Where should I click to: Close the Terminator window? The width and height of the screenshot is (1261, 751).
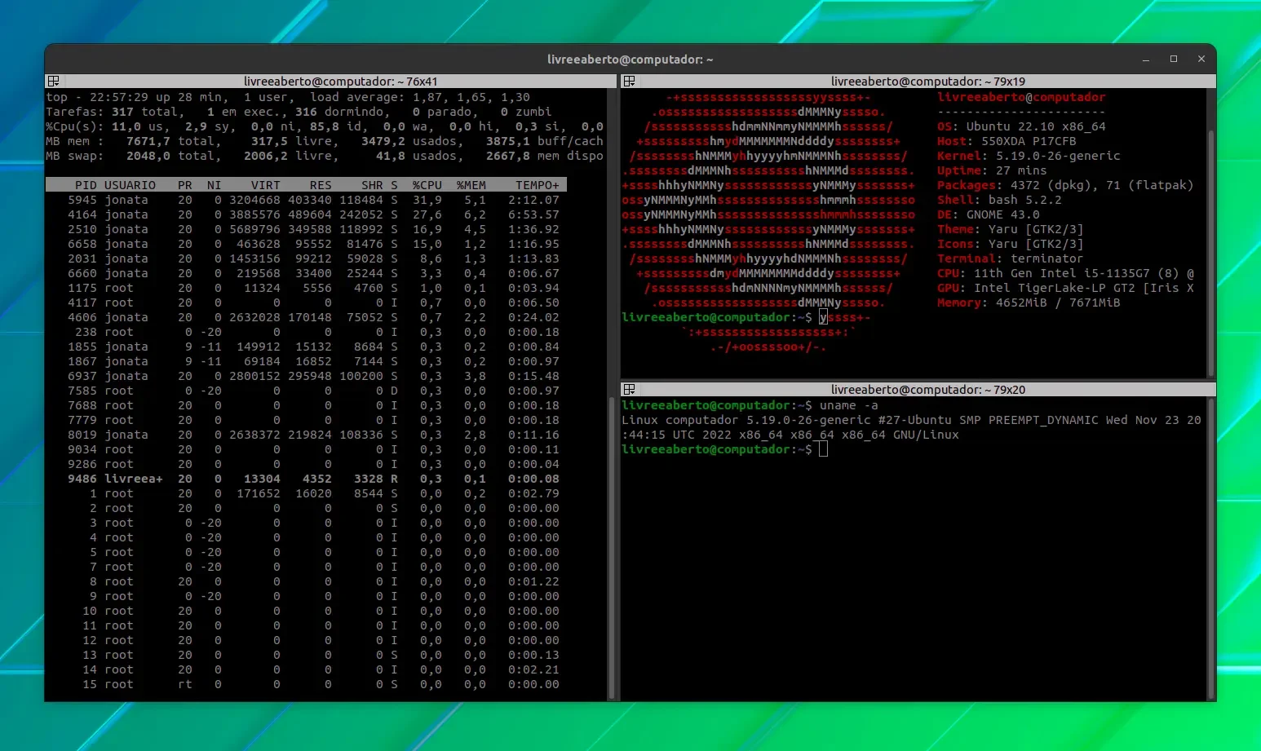1201,60
